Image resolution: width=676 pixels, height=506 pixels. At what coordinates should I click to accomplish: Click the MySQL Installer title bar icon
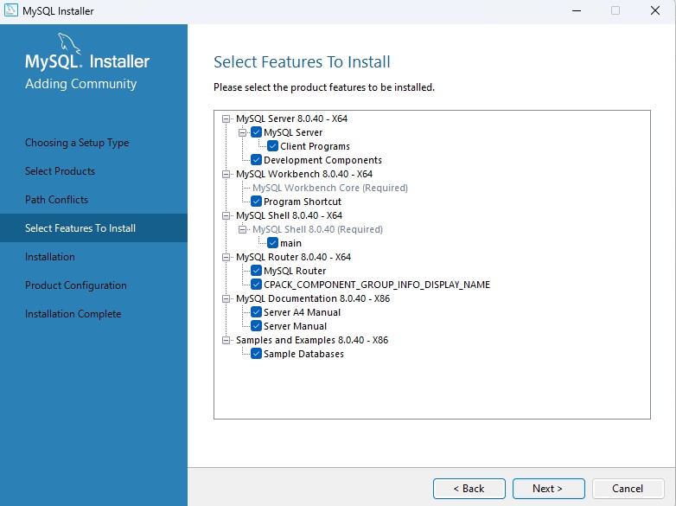coord(10,10)
